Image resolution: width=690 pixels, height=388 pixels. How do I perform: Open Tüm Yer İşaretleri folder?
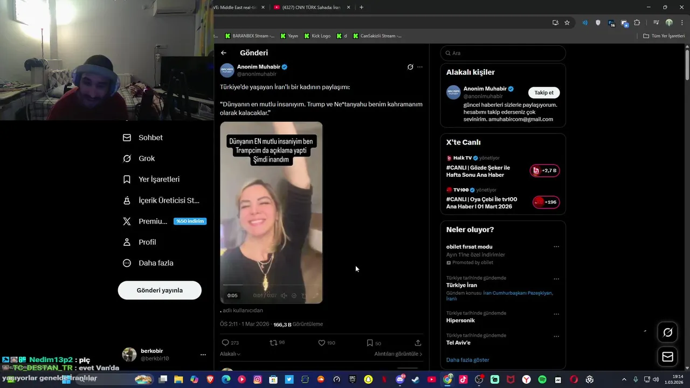[x=664, y=36]
